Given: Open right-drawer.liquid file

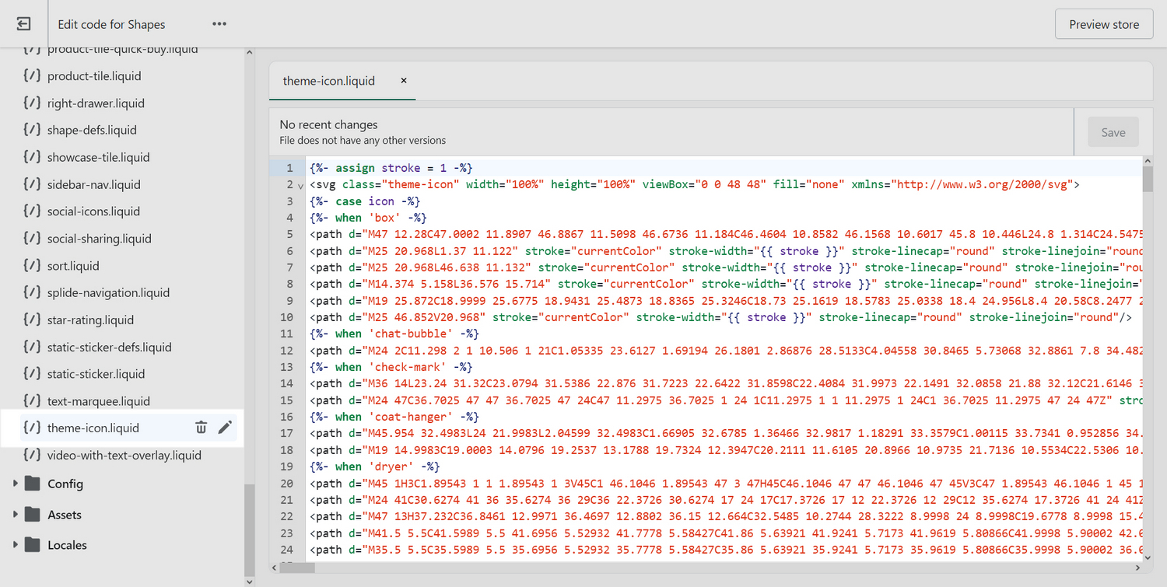Looking at the screenshot, I should (x=96, y=103).
